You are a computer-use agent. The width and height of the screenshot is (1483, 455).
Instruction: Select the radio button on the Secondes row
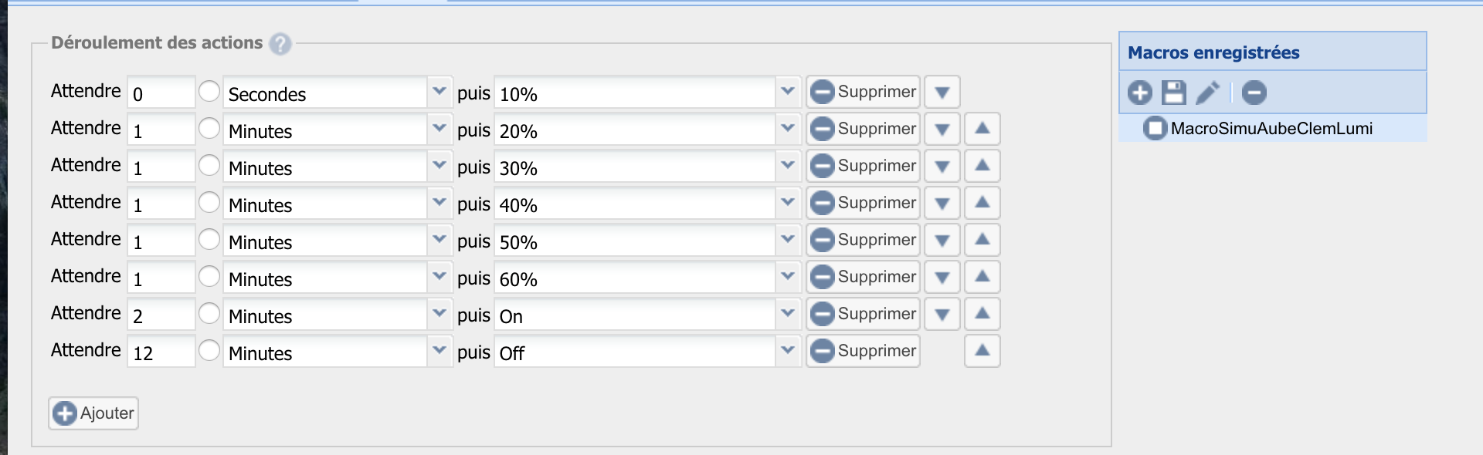coord(209,91)
